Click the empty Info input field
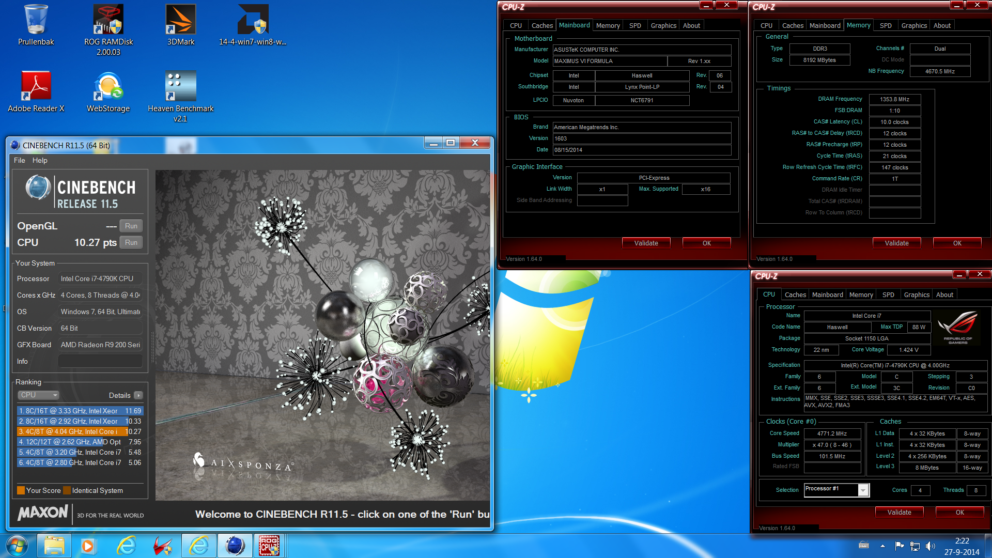The image size is (992, 558). coord(100,361)
